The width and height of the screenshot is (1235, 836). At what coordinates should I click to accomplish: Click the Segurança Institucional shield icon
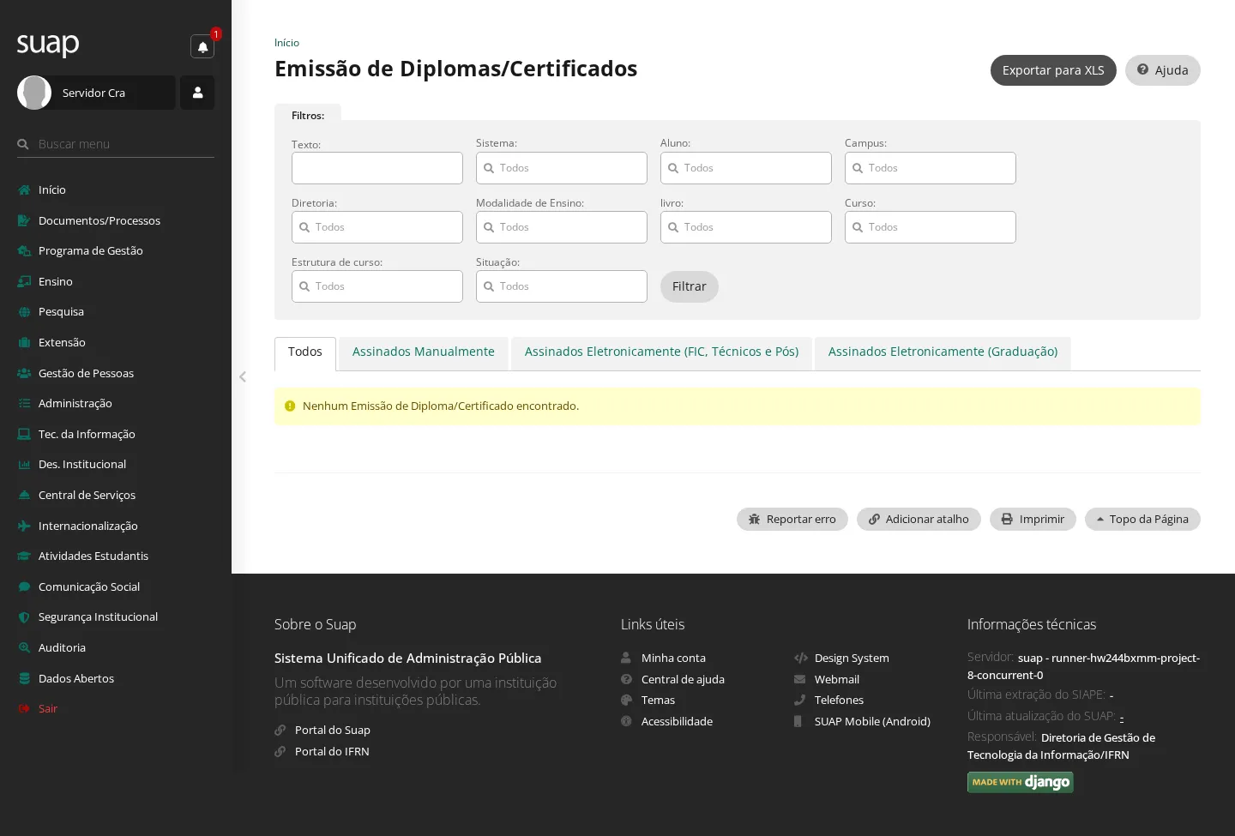point(24,616)
